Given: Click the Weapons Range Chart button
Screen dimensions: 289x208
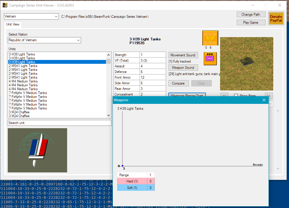Looking at the screenshot, I should point(187,95).
